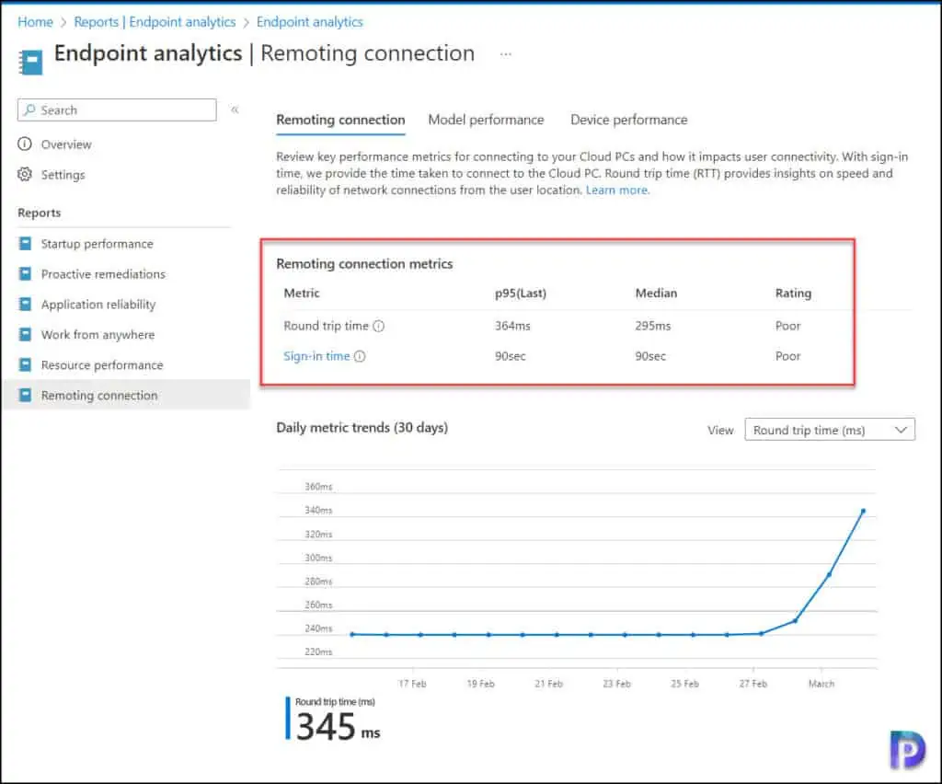Click the 27 Feb axis label

[x=753, y=684]
